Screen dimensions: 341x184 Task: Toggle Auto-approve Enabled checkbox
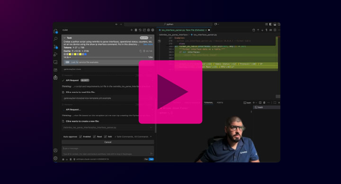(x=81, y=137)
